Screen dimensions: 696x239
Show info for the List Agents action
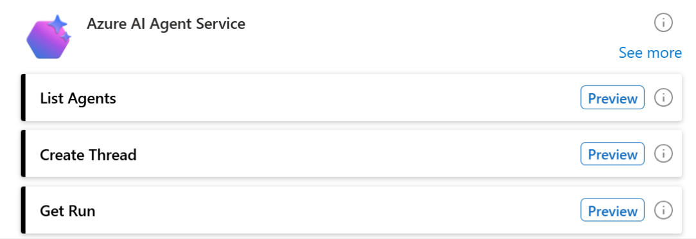pos(664,97)
